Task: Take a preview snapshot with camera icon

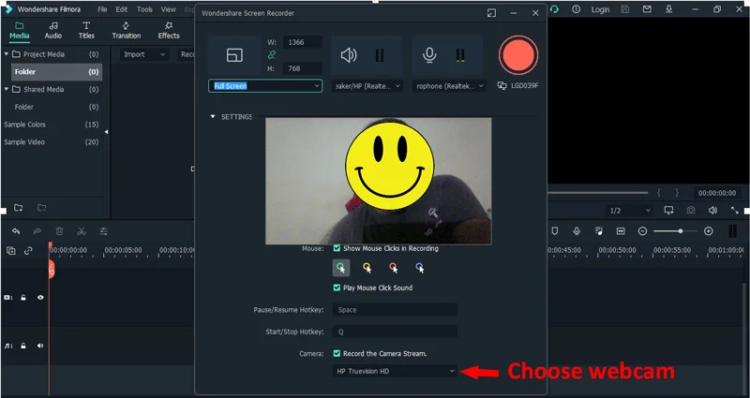Action: (691, 210)
